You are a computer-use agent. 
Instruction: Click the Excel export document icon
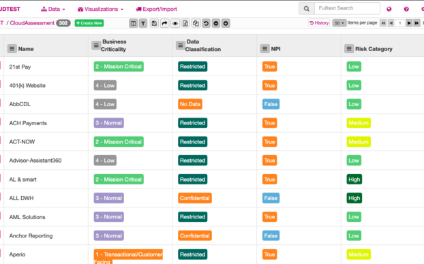coord(185,23)
